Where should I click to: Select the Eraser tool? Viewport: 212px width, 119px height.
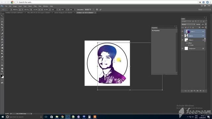point(2,45)
